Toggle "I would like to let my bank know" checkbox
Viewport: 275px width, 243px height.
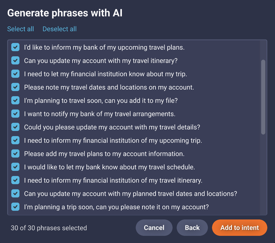[x=15, y=167]
